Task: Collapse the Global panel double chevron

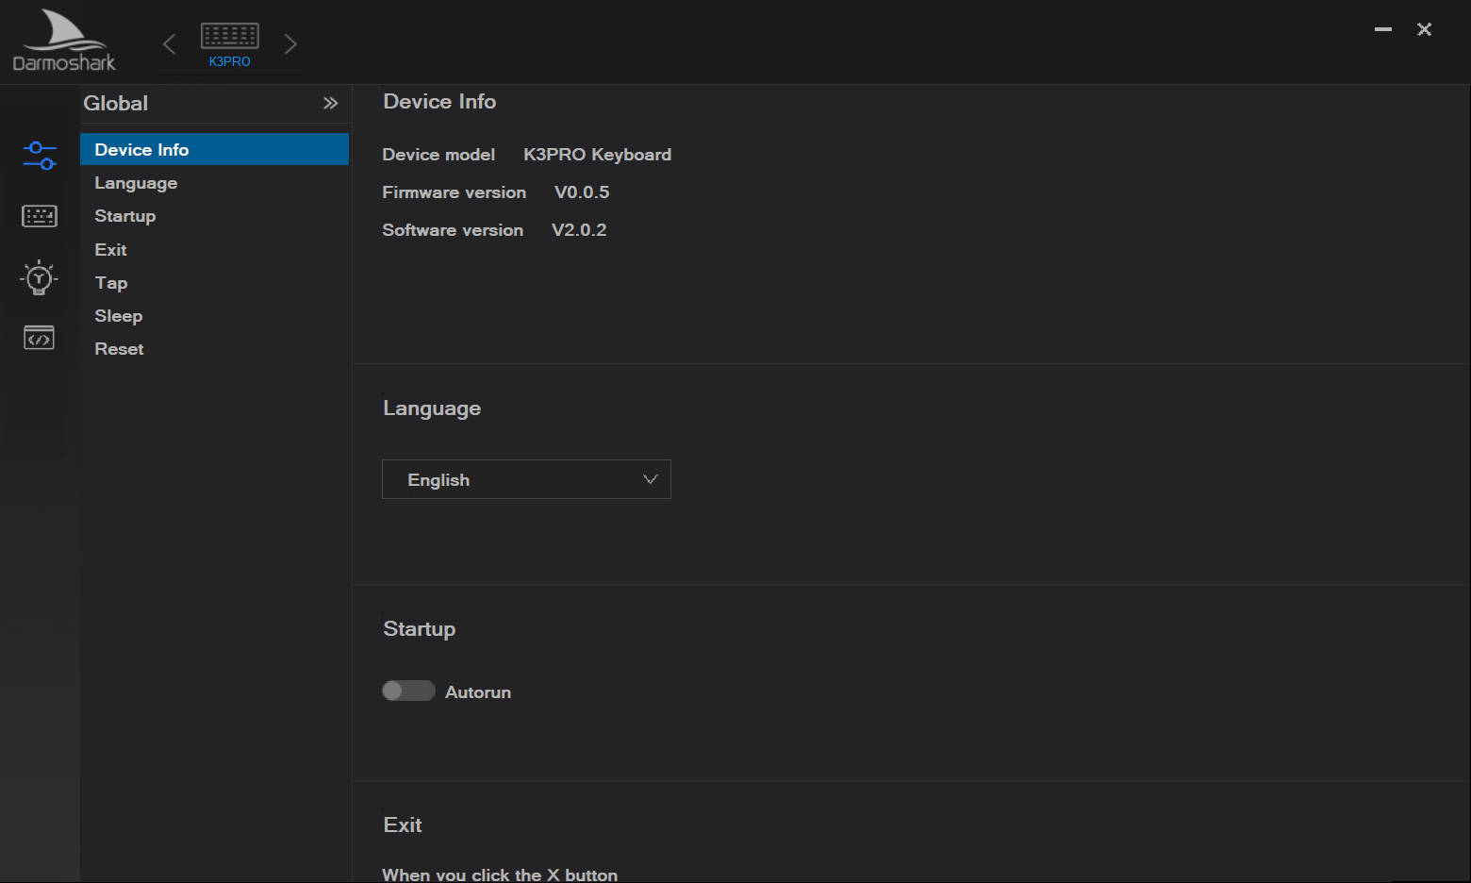Action: (330, 103)
